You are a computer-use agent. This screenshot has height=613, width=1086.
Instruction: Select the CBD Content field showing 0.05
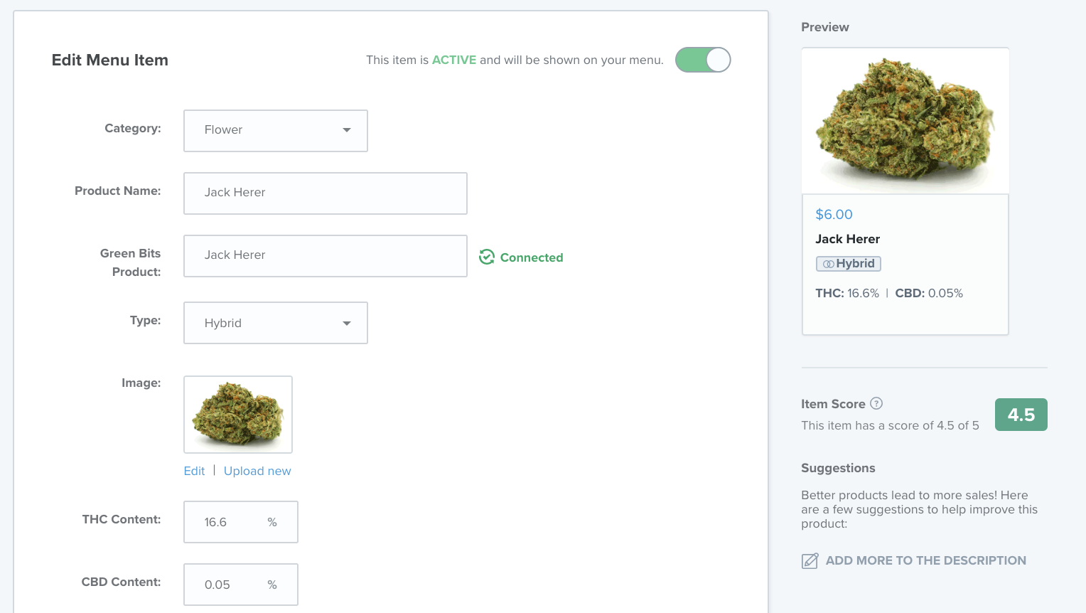[241, 585]
